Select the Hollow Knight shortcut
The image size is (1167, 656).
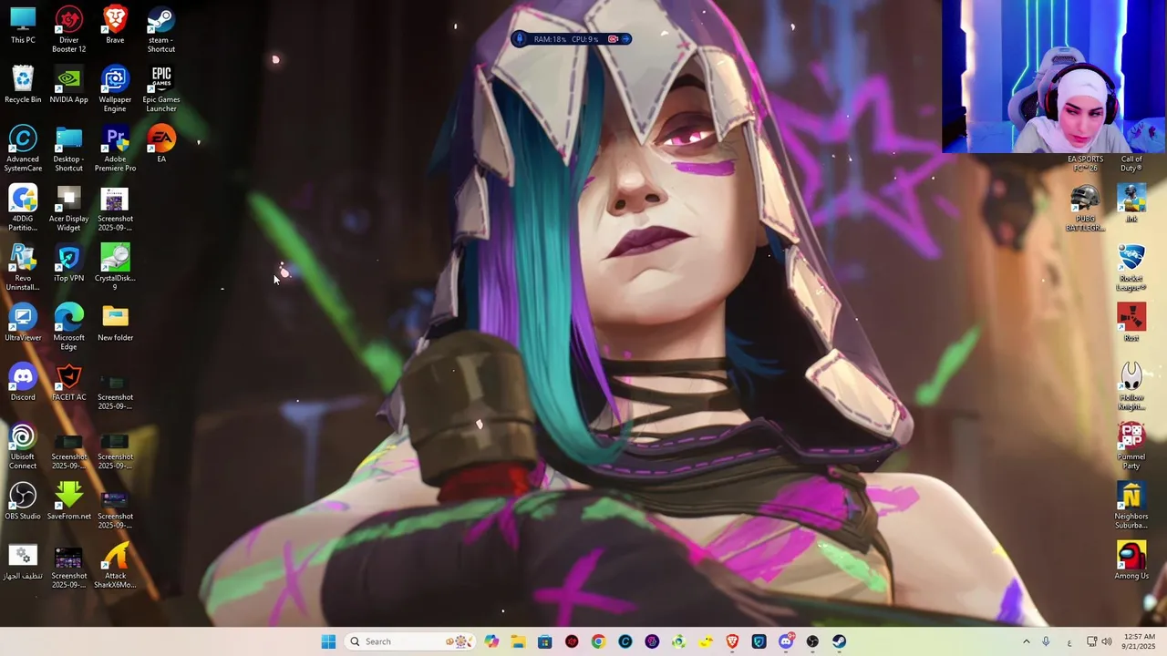[x=1131, y=387]
